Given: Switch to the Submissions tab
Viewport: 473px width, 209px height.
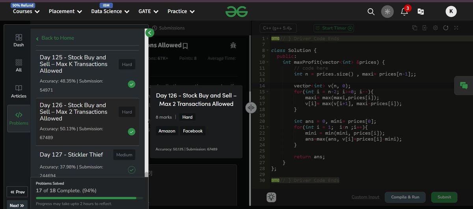Looking at the screenshot, I should click(168, 28).
